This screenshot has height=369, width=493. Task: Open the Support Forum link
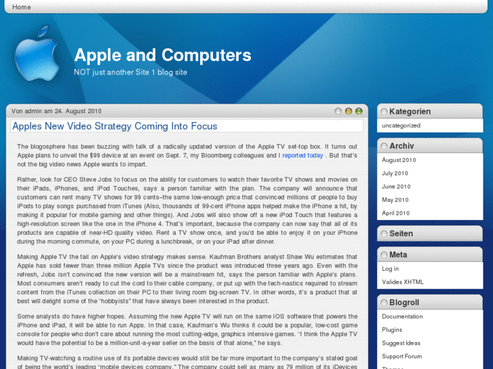[x=402, y=356]
